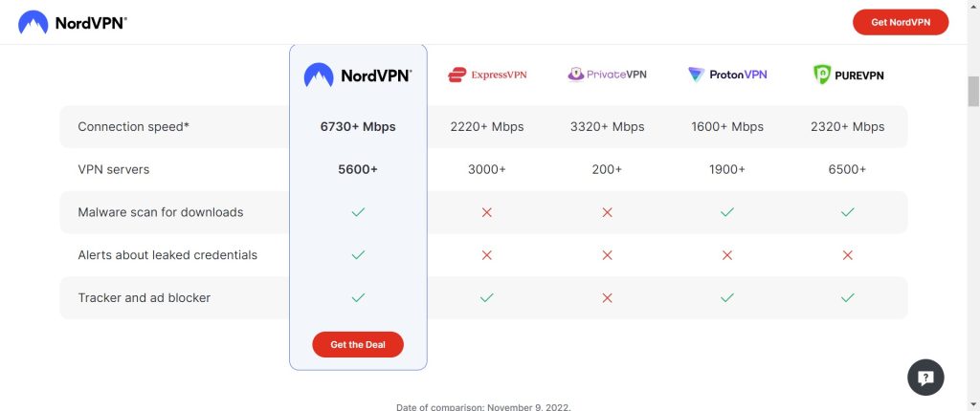Image resolution: width=980 pixels, height=411 pixels.
Task: Click PureVPN leaked credentials red cross
Action: pos(847,255)
